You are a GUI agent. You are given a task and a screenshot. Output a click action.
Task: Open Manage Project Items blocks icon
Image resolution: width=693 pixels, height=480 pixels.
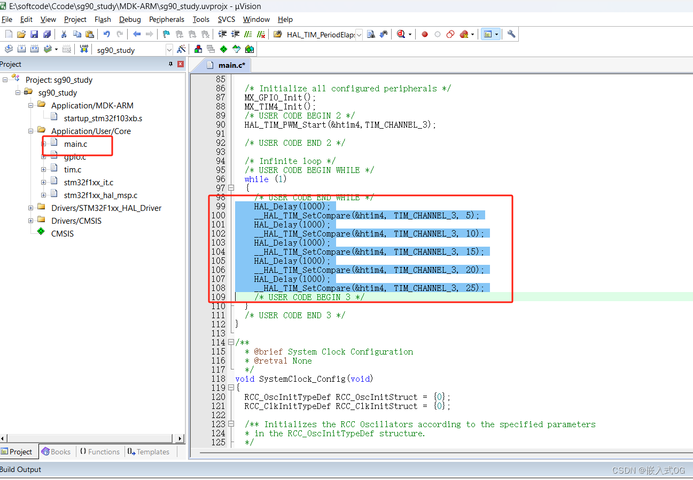click(198, 49)
